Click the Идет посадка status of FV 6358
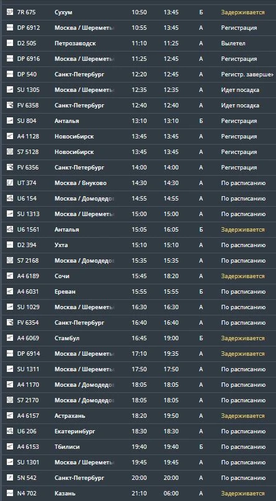 (240, 106)
